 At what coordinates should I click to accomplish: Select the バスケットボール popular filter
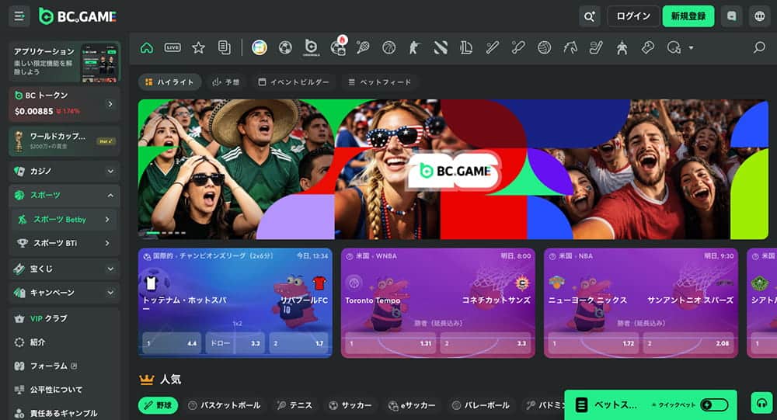coord(225,405)
